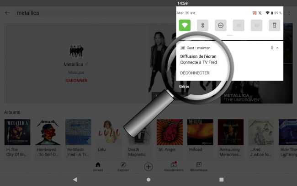The height and width of the screenshot is (186, 297).
Task: Open the three-dot overflow menu
Action: pyautogui.click(x=289, y=13)
